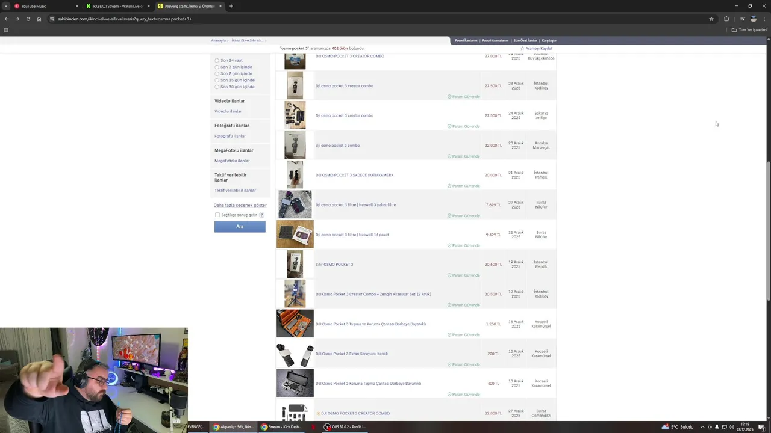Select the Son 7 gün içinde option
This screenshot has width=771, height=433.
(217, 73)
